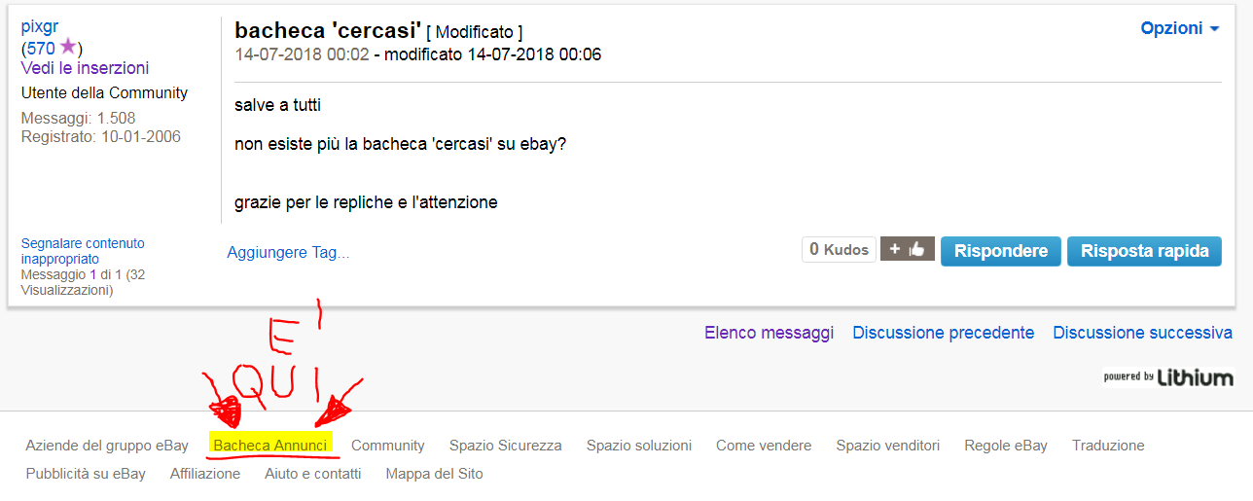
Task: Click the 0 Kudos counter
Action: pyautogui.click(x=840, y=249)
